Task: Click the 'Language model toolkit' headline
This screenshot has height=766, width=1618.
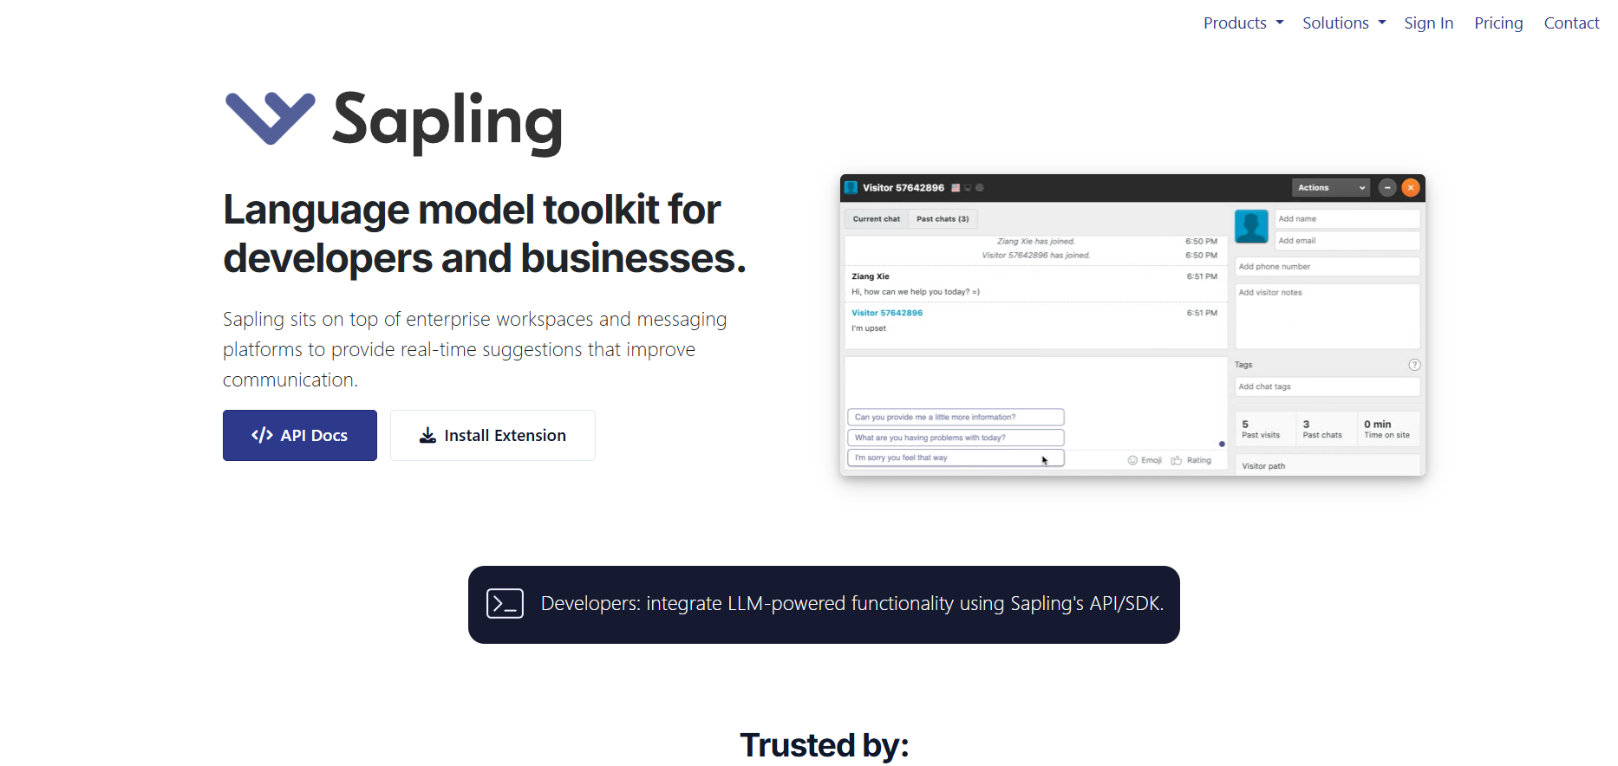Action: (485, 234)
